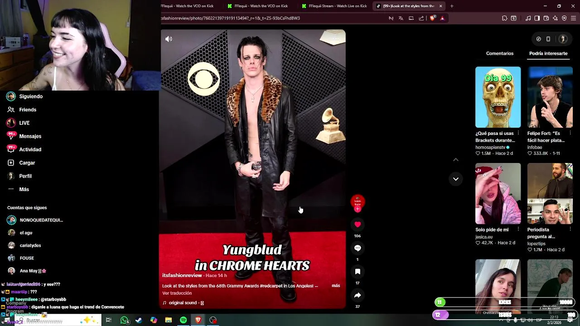The image size is (580, 326).
Task: Switch to the first FFlequii Watch the VOD tab
Action: (x=187, y=6)
